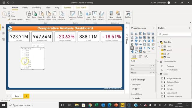Switch to Data view in sidebar
Screen dimensions: 192x108
pyautogui.click(x=3, y=33)
